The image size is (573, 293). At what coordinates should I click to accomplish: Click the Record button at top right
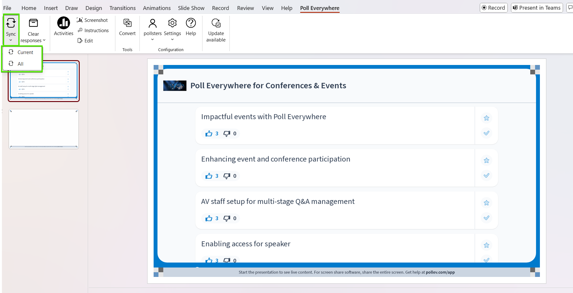(494, 8)
